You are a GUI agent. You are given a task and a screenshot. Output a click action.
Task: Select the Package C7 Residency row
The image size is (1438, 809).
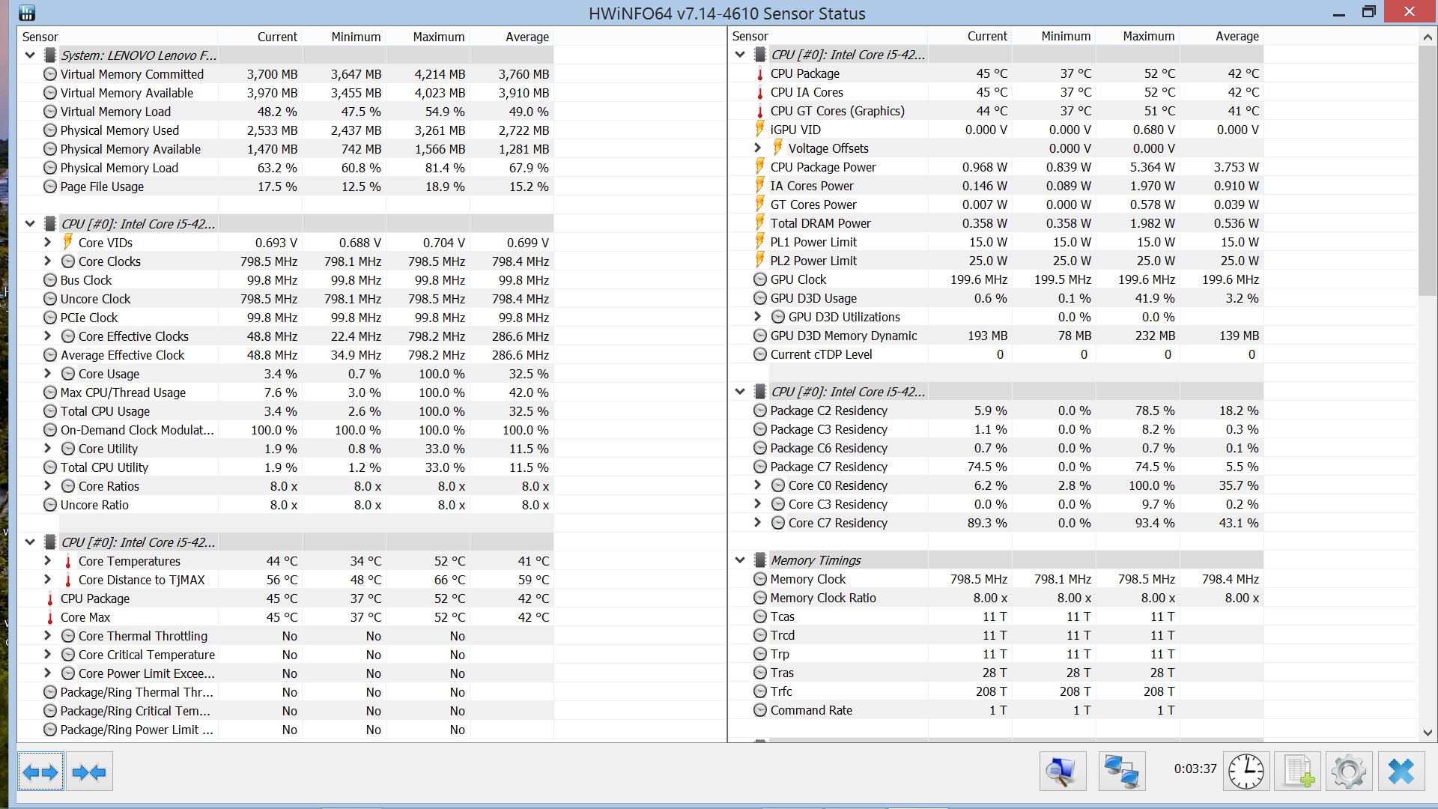[x=995, y=467]
